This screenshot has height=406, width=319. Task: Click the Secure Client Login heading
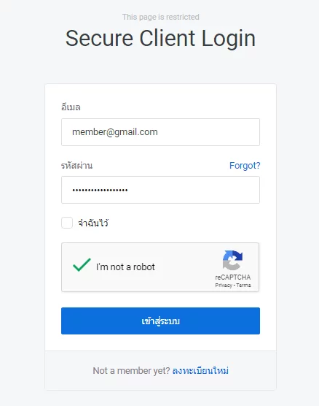(160, 38)
